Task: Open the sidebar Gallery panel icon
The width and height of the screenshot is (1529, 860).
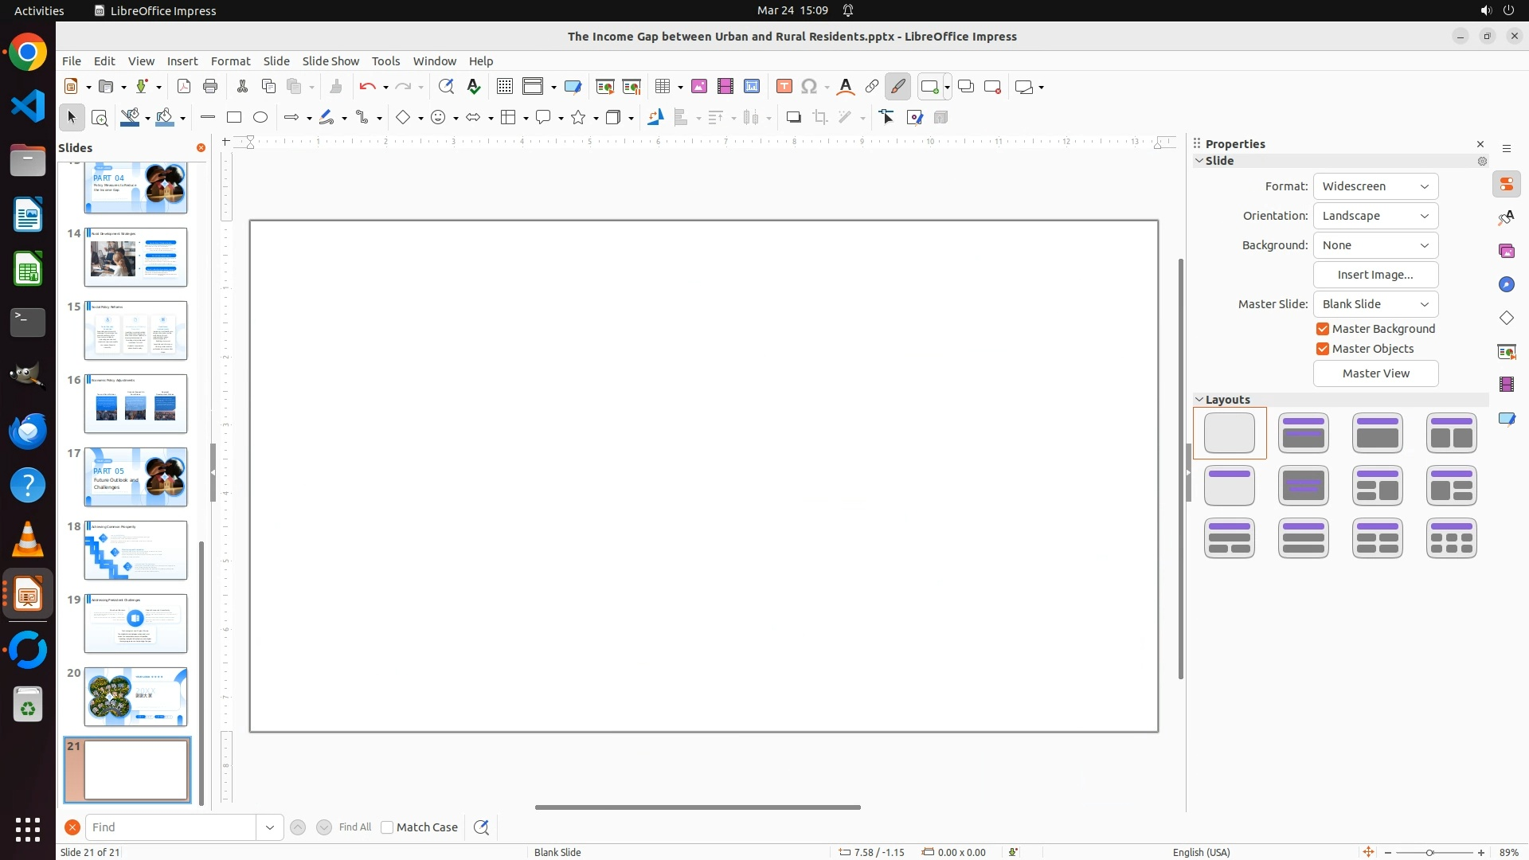Action: pyautogui.click(x=1507, y=252)
